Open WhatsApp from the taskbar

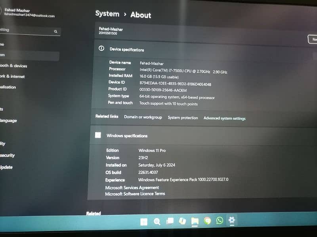[x=220, y=220]
